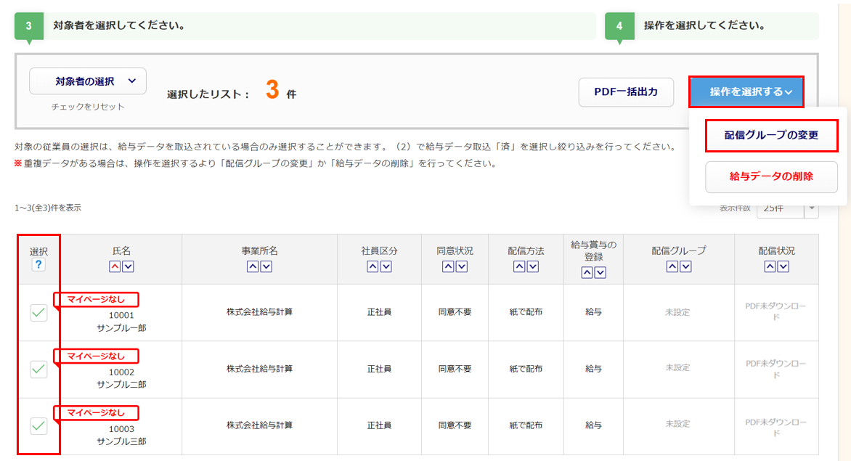Sort 配信方法 column ascending arrow
This screenshot has width=851, height=461.
pyautogui.click(x=519, y=266)
